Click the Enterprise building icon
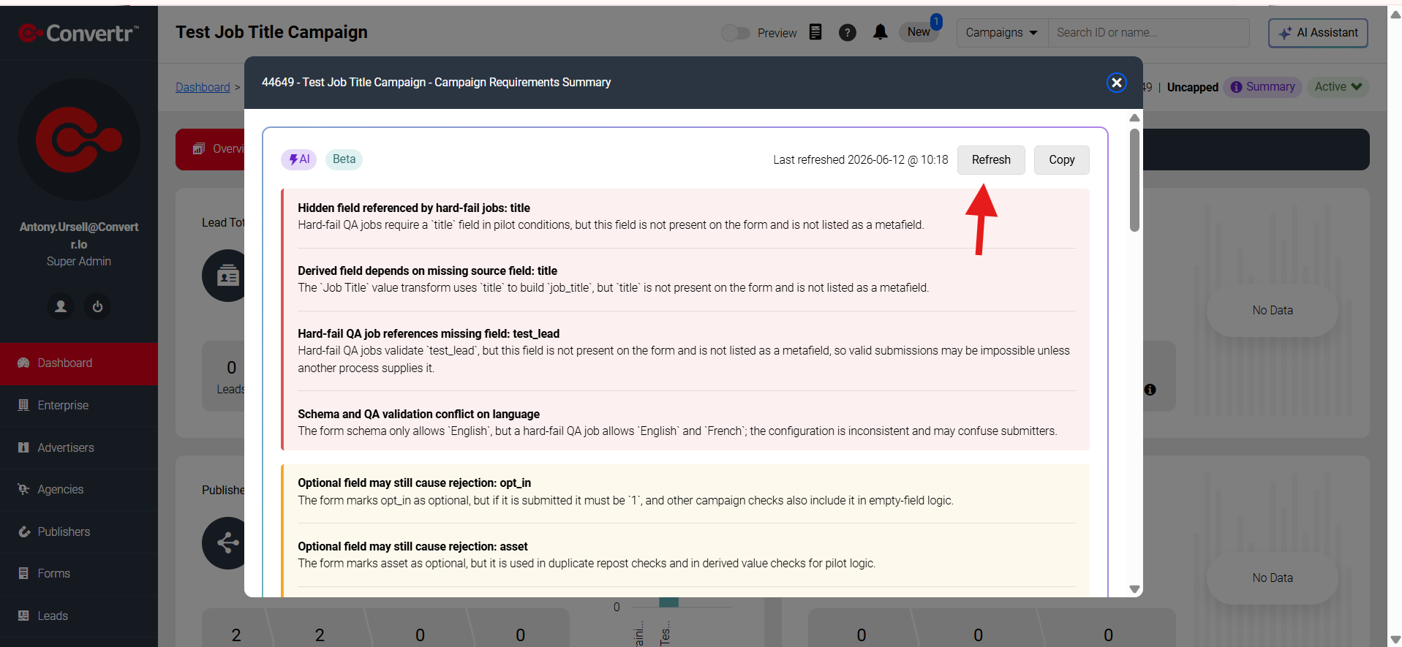Viewport: 1402px width, 647px height. (23, 405)
